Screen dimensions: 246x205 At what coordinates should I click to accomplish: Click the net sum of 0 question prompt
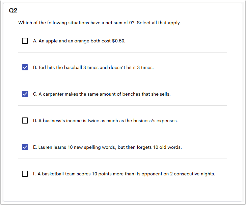tap(76, 23)
